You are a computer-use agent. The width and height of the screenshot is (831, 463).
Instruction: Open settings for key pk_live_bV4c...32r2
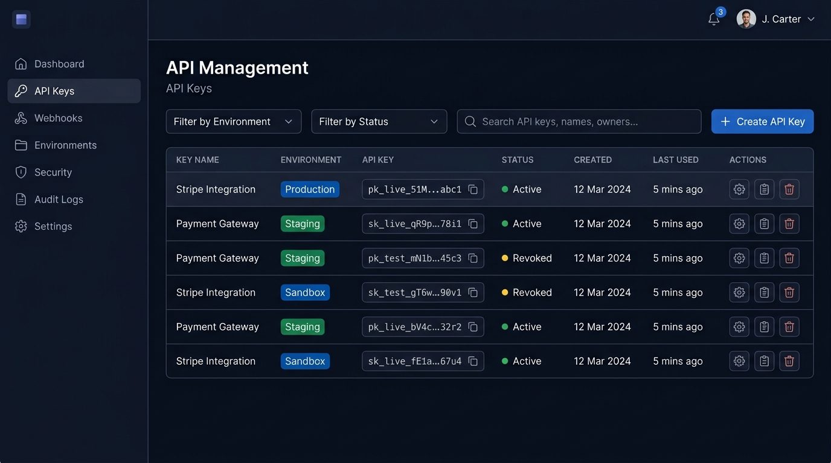coord(739,327)
